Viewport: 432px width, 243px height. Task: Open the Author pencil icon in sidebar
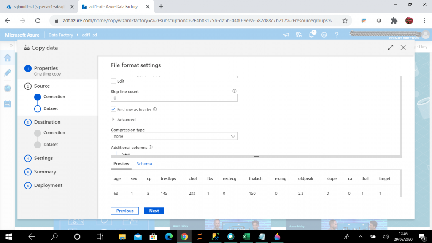(8, 73)
